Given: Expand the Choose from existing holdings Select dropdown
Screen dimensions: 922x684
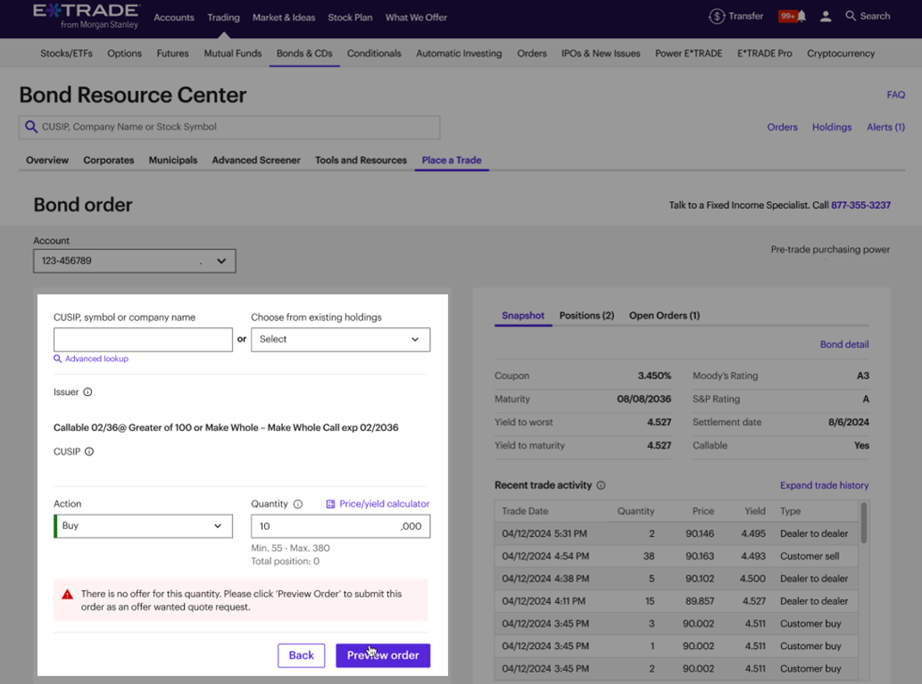Looking at the screenshot, I should point(341,339).
